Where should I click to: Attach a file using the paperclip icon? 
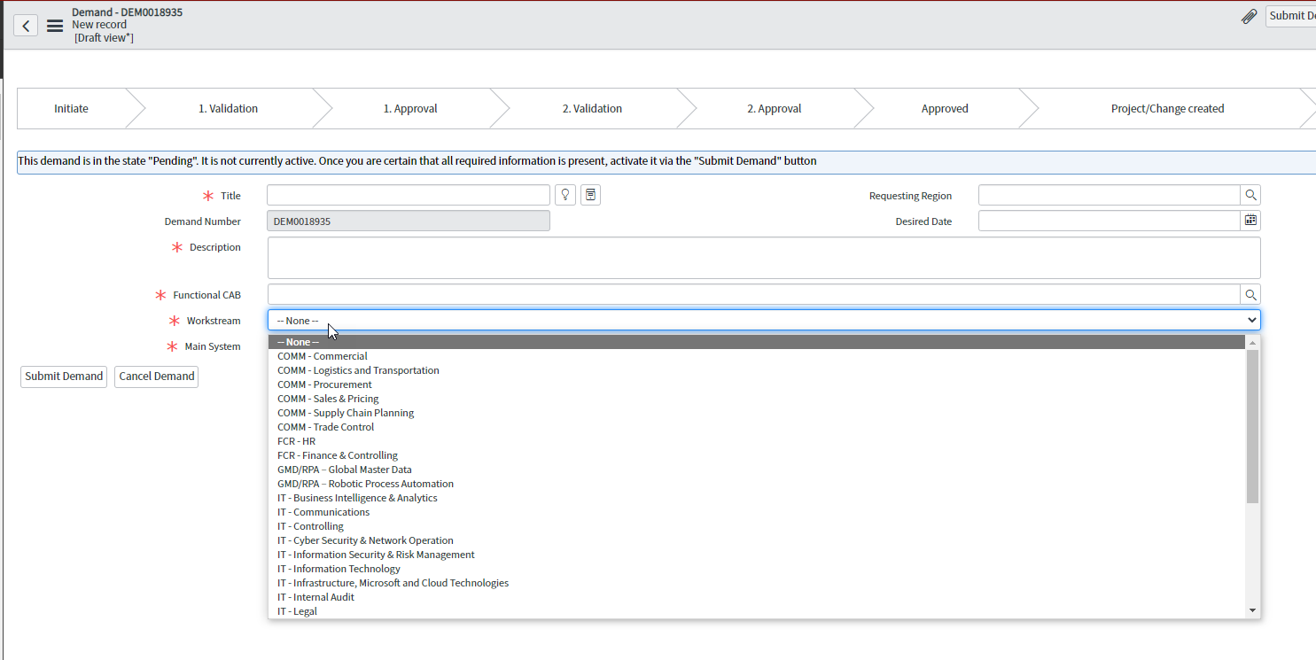[x=1249, y=16]
